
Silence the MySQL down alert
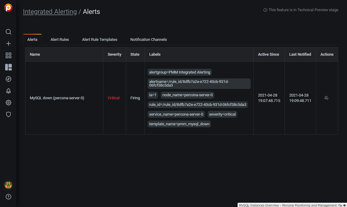326,98
